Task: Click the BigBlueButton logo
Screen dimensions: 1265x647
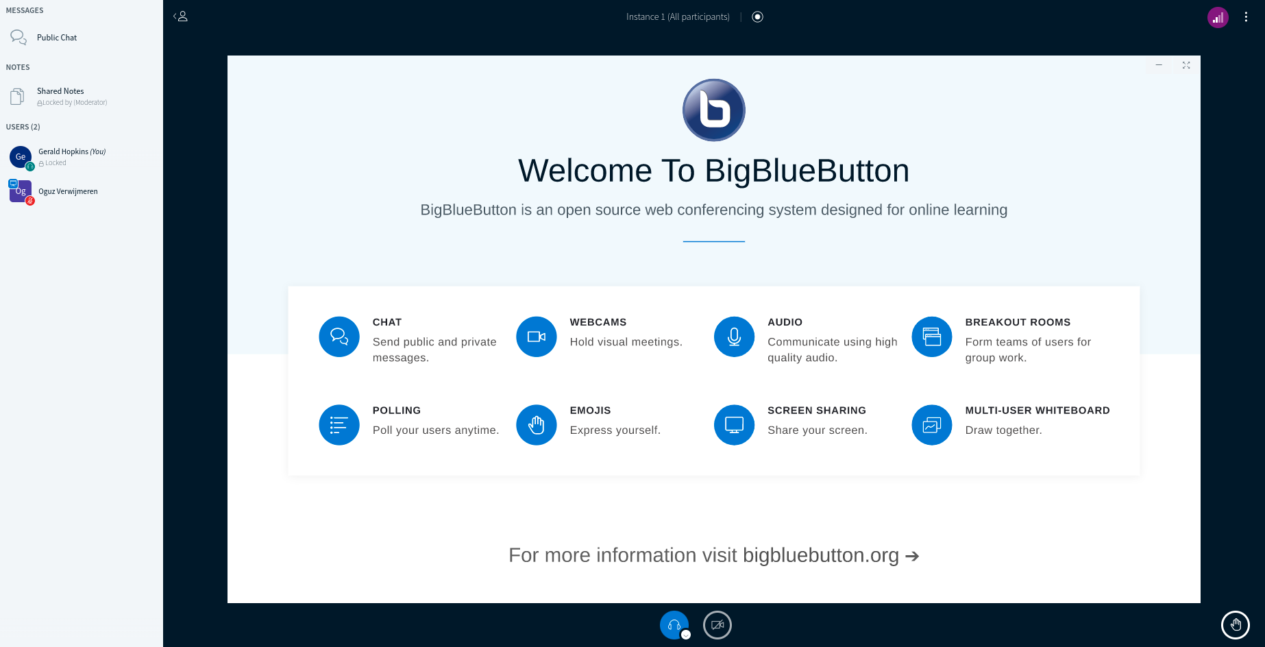Action: point(714,110)
